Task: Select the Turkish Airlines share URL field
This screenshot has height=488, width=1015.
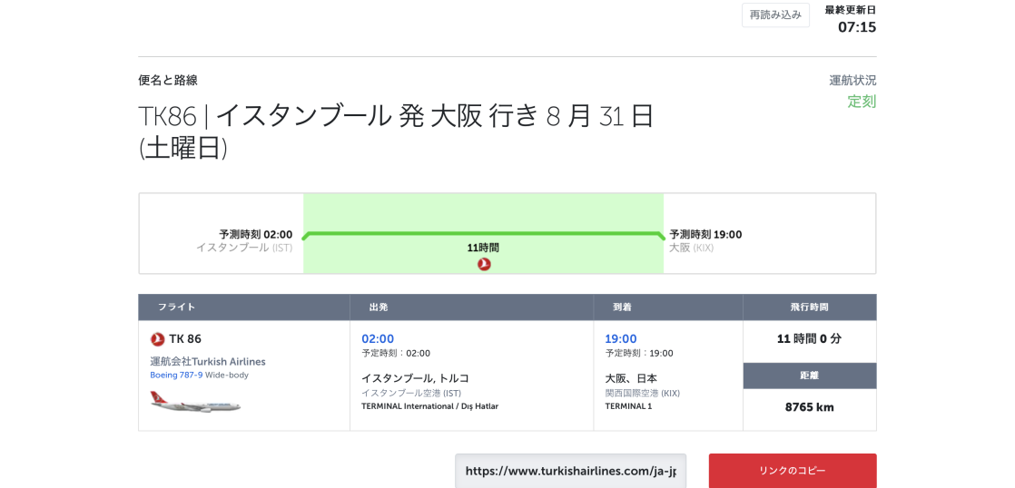Action: pyautogui.click(x=570, y=471)
